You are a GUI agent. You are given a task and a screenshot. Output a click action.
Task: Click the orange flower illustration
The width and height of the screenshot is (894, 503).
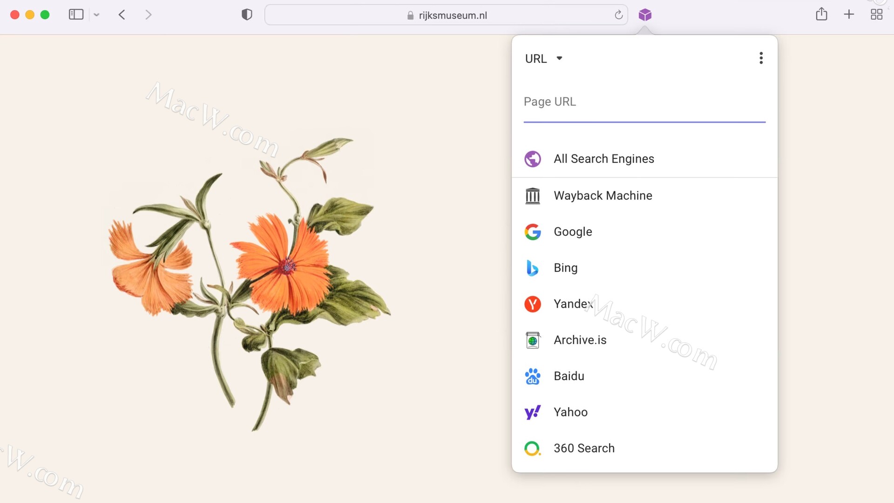click(250, 284)
